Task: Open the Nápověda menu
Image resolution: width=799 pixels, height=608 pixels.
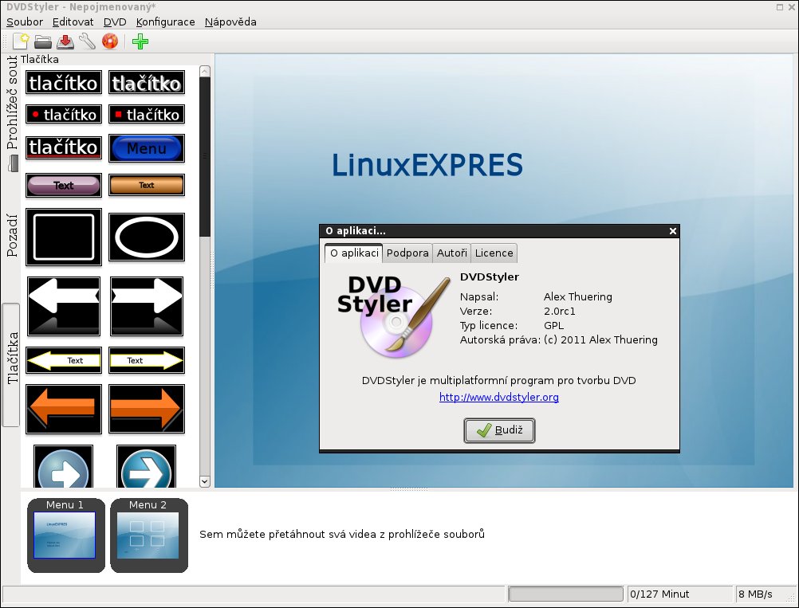Action: [230, 22]
